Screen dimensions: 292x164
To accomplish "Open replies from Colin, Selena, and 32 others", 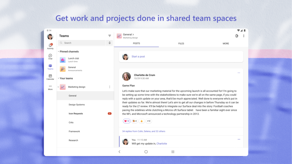I will 143,131.
